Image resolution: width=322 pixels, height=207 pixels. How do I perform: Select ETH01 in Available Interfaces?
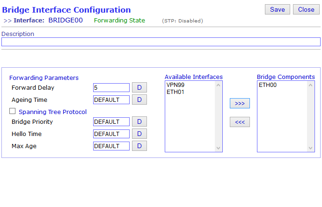pyautogui.click(x=175, y=92)
